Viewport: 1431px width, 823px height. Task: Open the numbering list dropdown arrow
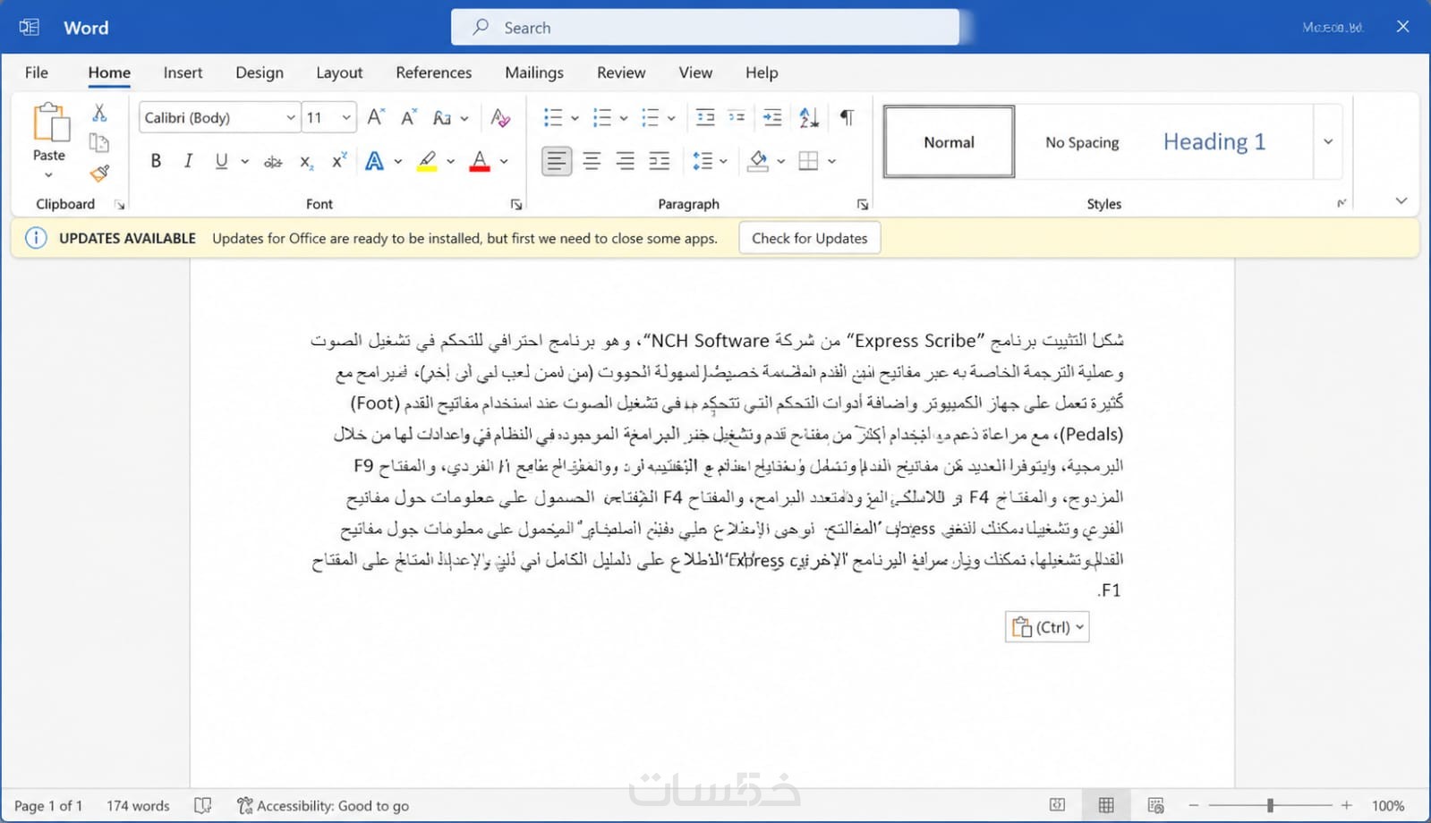pyautogui.click(x=624, y=118)
